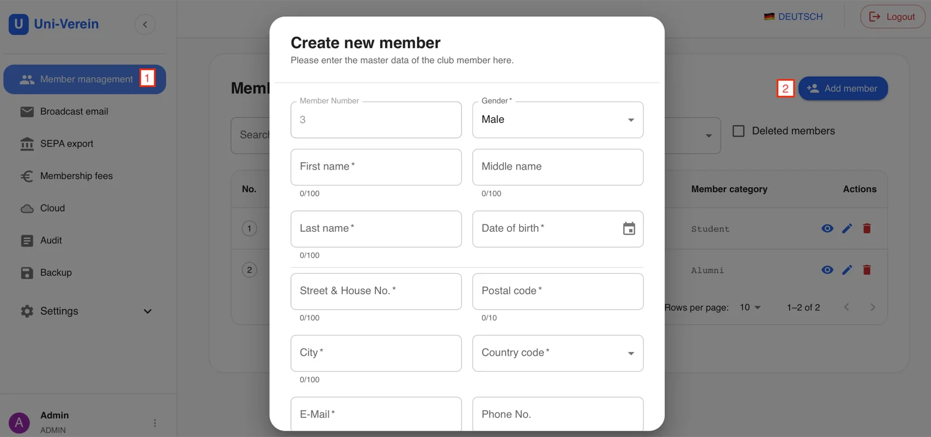
Task: Open the Country code dropdown
Action: pyautogui.click(x=558, y=353)
